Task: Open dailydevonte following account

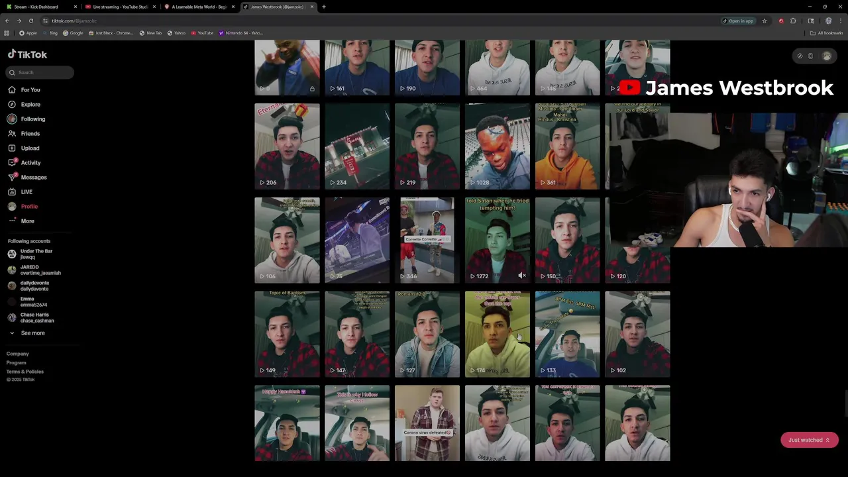Action: click(x=29, y=286)
